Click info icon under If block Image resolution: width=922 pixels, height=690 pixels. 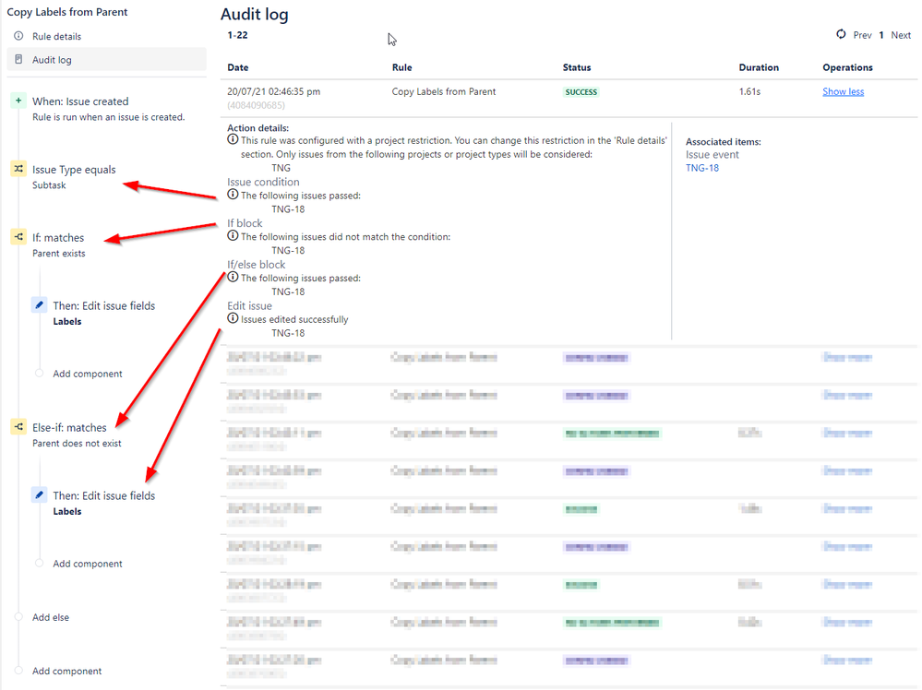[233, 235]
